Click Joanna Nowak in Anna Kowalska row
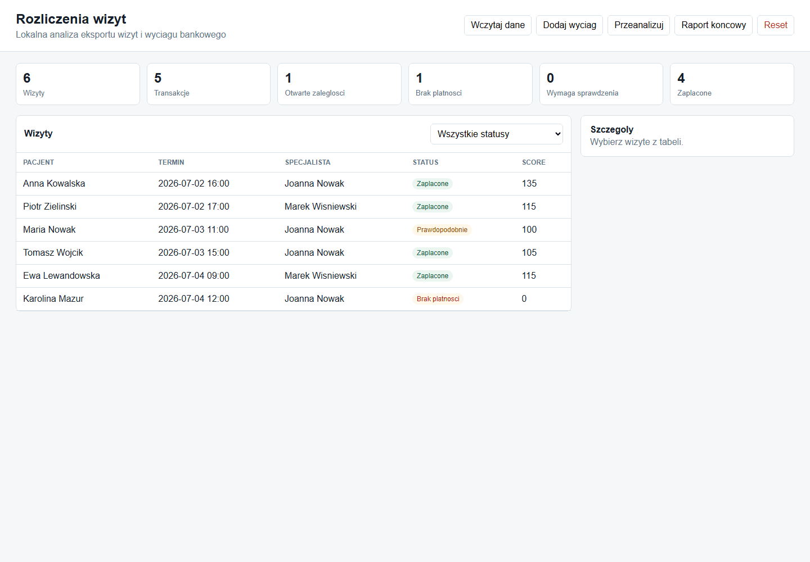The image size is (810, 562). (314, 184)
